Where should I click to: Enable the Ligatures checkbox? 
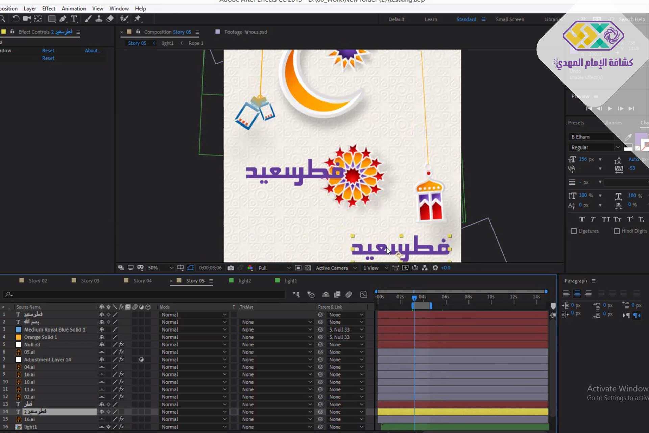pos(574,231)
